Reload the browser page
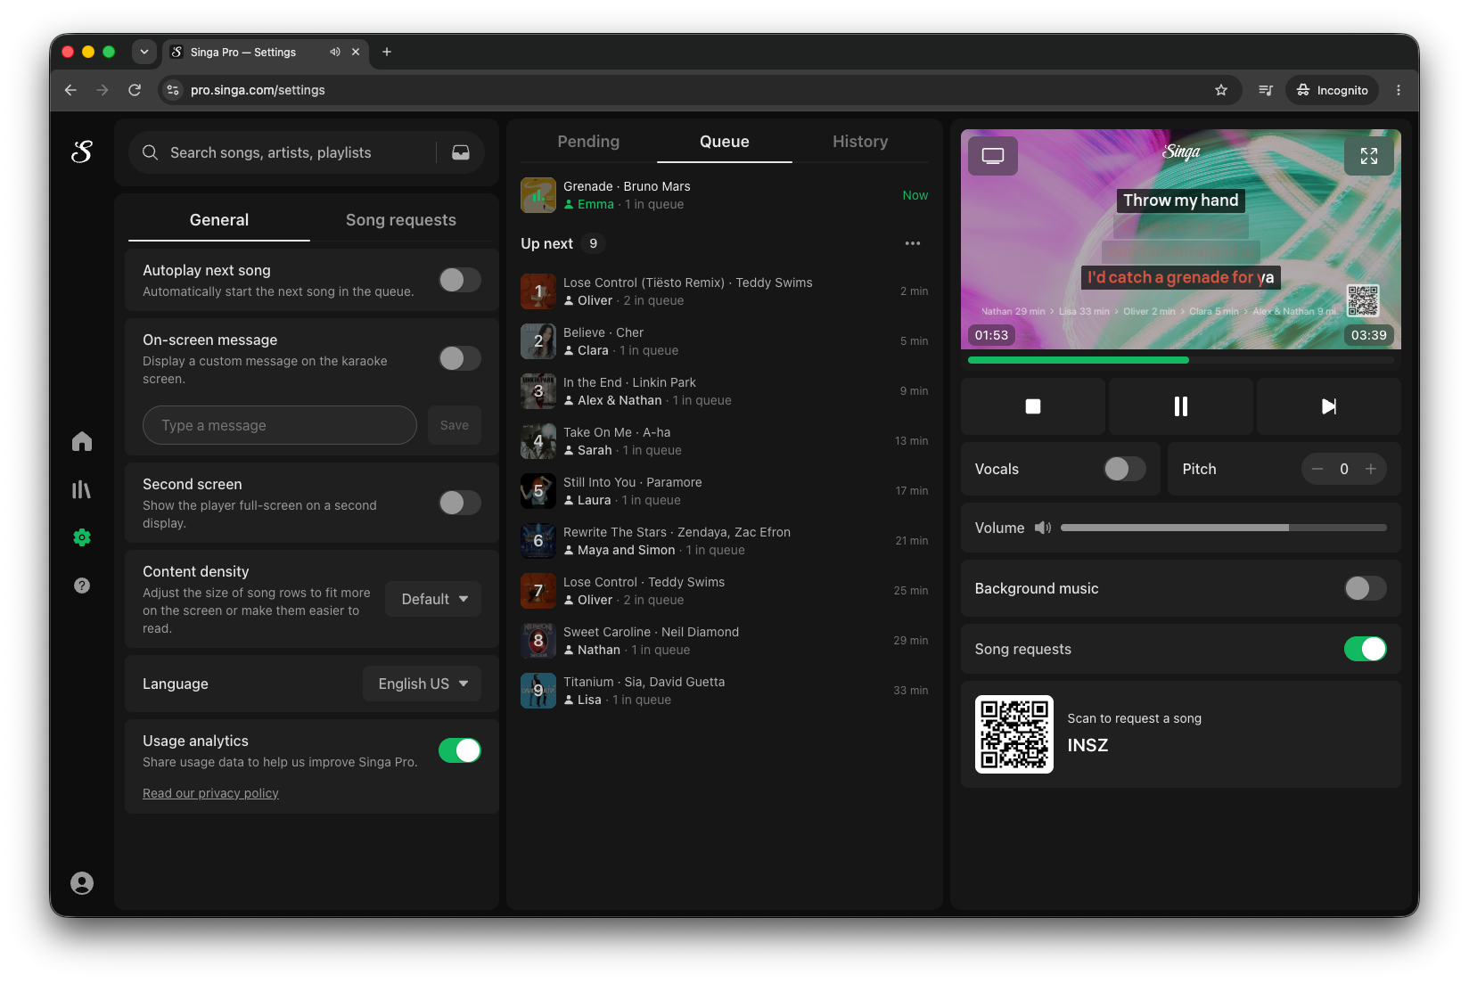Screen dimensions: 1469x983 (x=135, y=90)
